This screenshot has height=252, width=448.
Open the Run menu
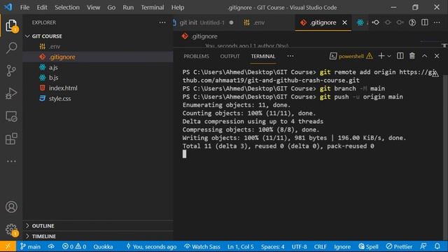128,8
